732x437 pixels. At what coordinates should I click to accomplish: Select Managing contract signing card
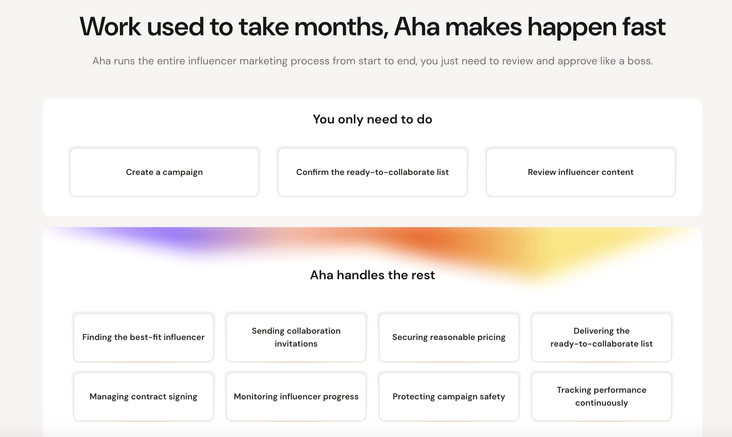point(143,396)
